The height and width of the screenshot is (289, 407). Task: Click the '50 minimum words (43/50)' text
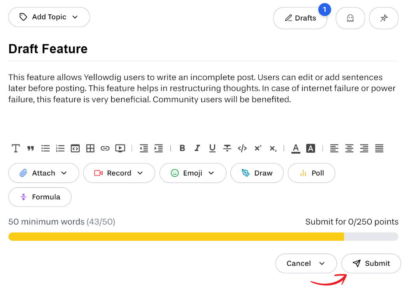pyautogui.click(x=62, y=222)
